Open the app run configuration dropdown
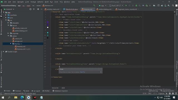The image size is (178, 100). (x=103, y=6)
